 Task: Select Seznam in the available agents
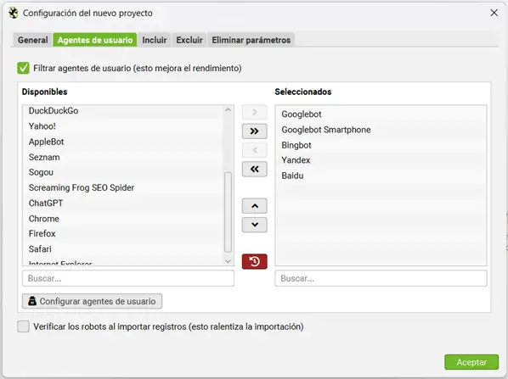coord(123,157)
